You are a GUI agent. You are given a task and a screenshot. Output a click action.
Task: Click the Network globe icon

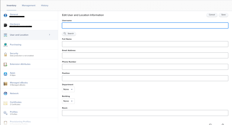pos(5,94)
